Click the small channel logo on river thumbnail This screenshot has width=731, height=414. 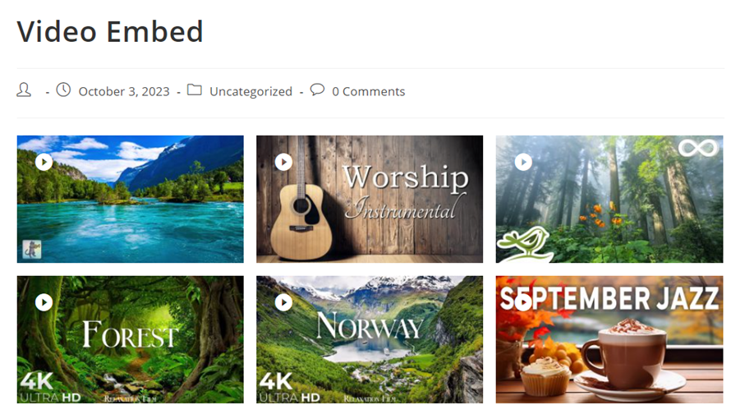(31, 248)
